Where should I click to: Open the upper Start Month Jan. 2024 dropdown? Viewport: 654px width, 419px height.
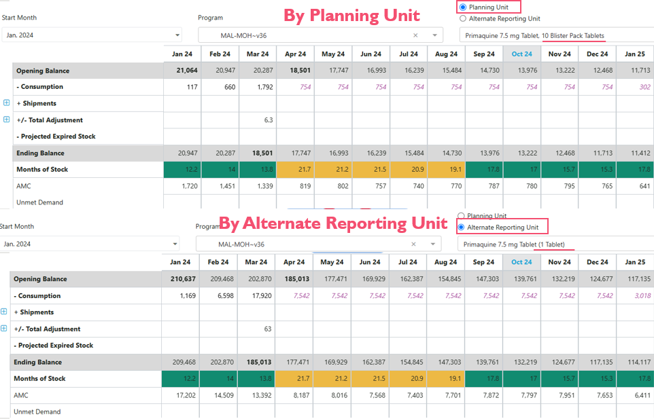[92, 35]
